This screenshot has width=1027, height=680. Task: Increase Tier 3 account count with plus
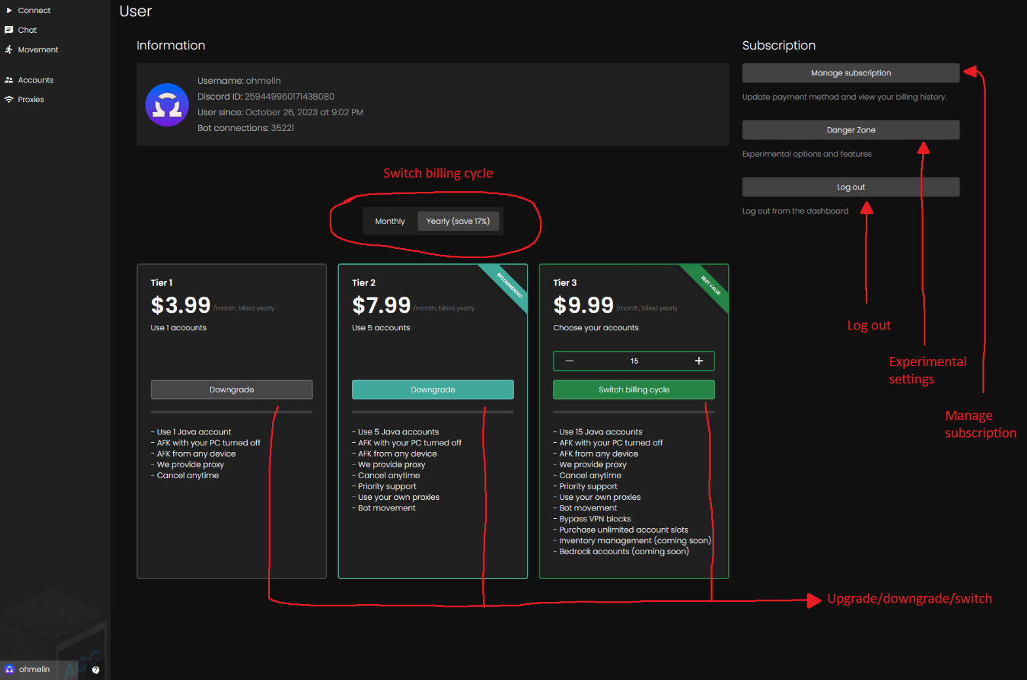coord(699,361)
